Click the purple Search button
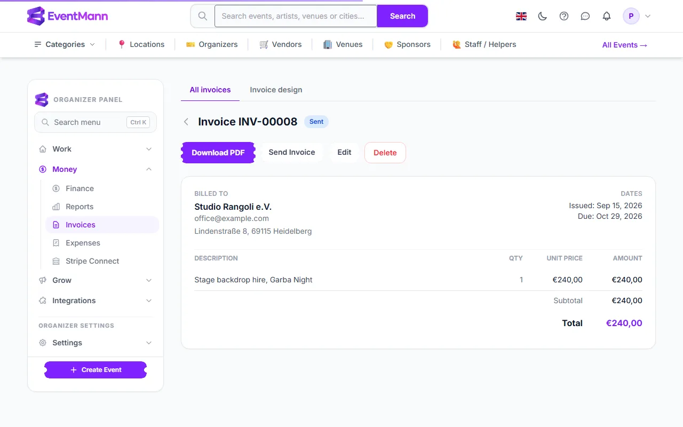The width and height of the screenshot is (683, 427). (402, 16)
